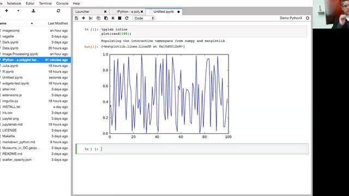The image size is (349, 196).
Task: Open the Editor menu
Action: point(30,4)
